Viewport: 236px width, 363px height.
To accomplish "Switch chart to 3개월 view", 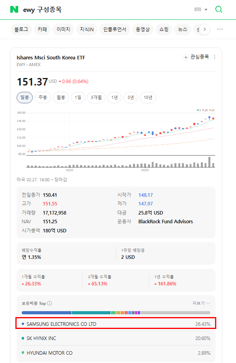I will click(96, 97).
